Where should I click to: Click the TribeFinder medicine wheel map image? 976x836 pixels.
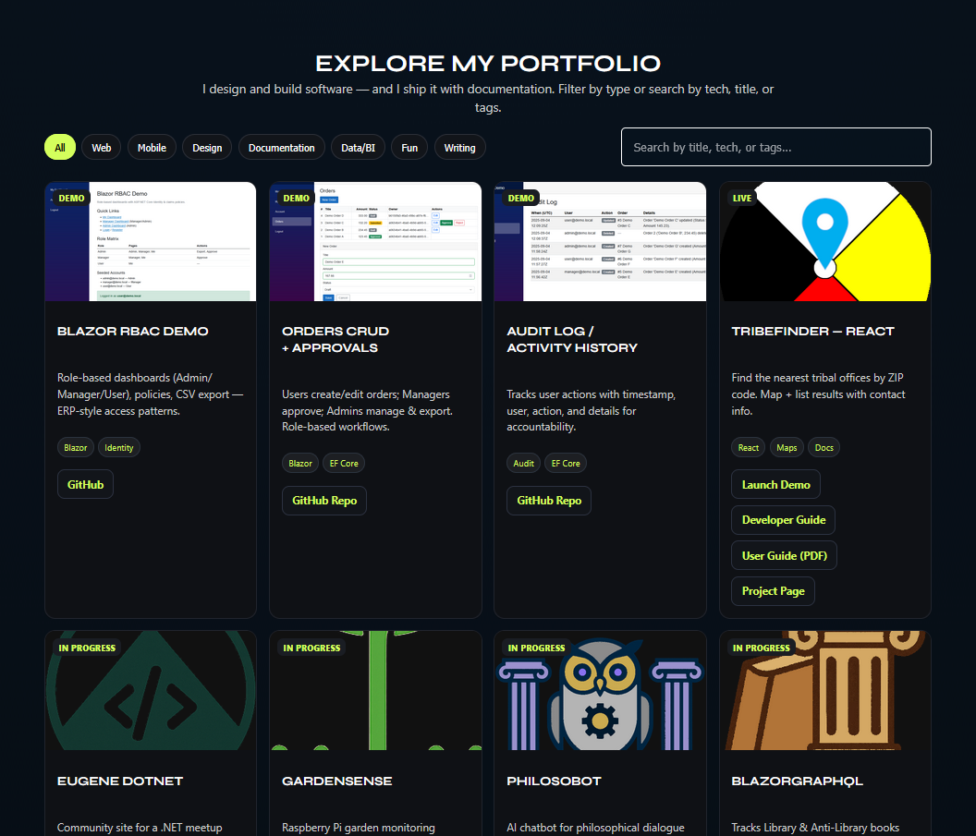tap(824, 241)
